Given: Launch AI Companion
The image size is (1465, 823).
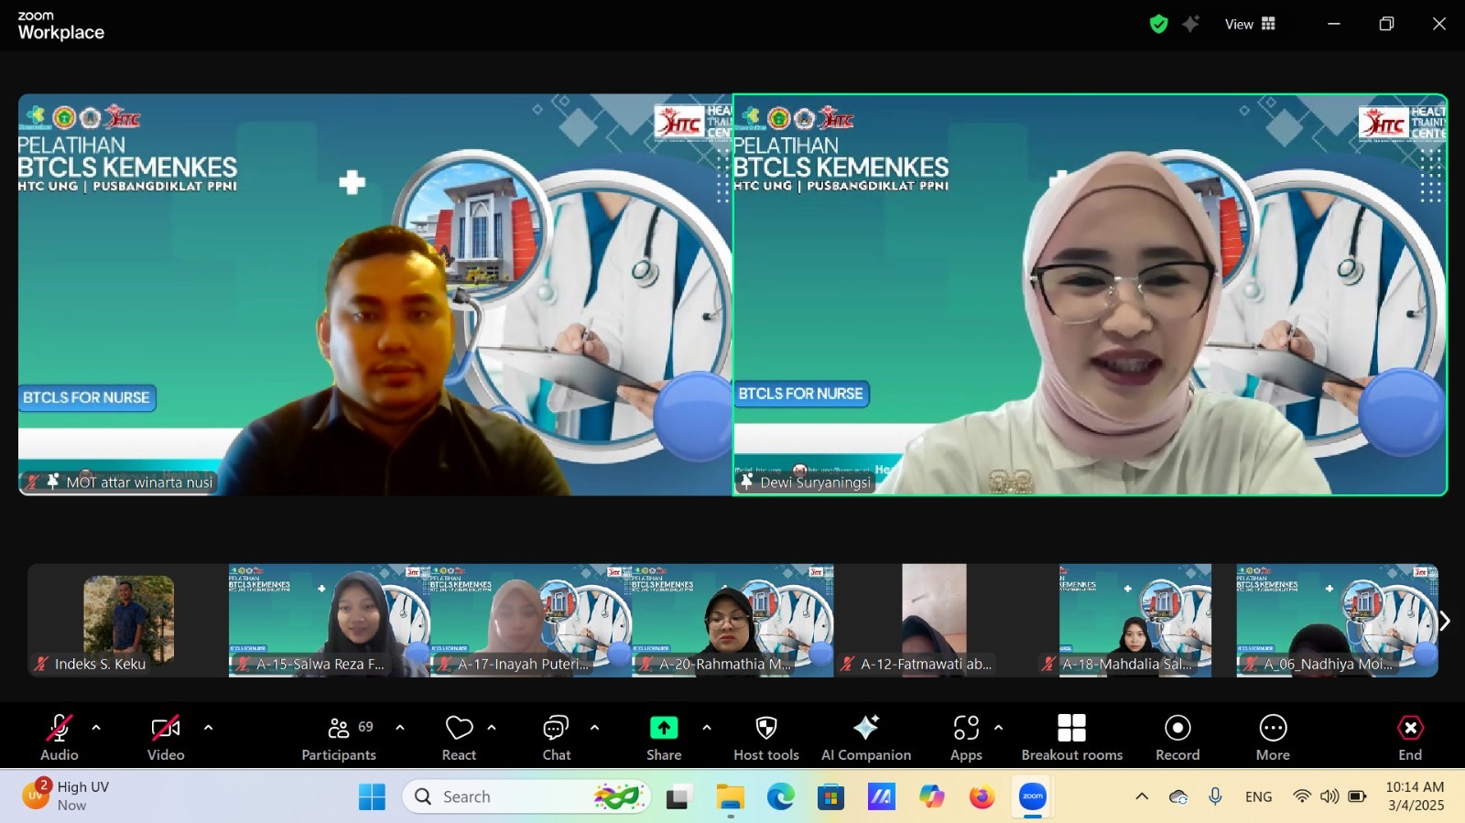Looking at the screenshot, I should [x=866, y=737].
